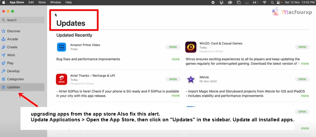
Task: Open the App Store menu
Action: point(17,2)
